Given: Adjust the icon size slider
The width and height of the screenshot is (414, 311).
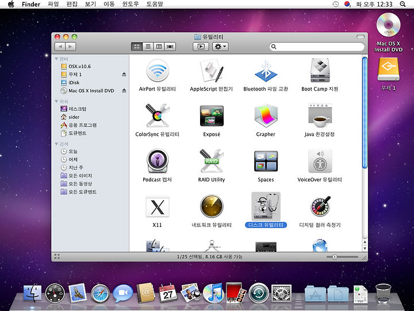Looking at the screenshot, I should [334, 257].
